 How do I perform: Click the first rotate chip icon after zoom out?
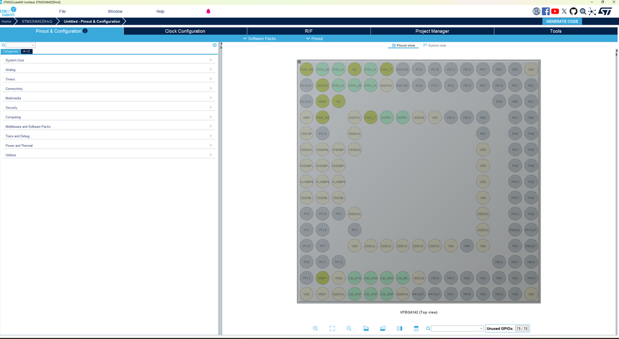point(366,328)
